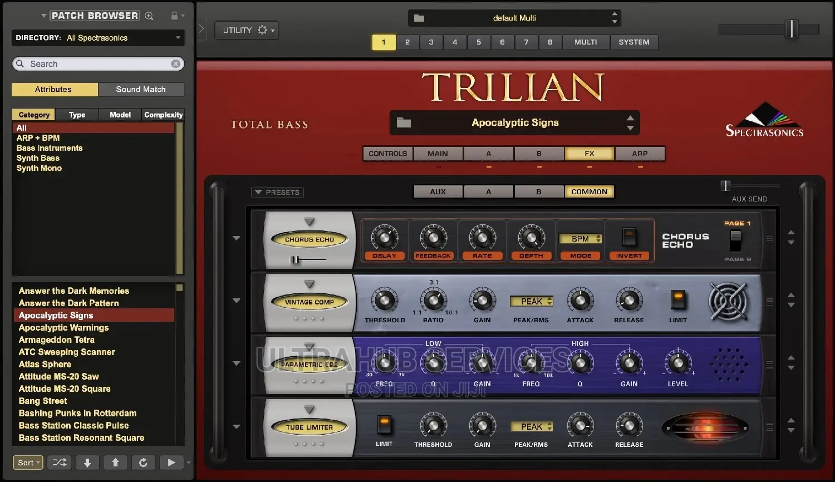Expand the Chorus Echo slot menu arrow
The height and width of the screenshot is (482, 835).
(237, 238)
